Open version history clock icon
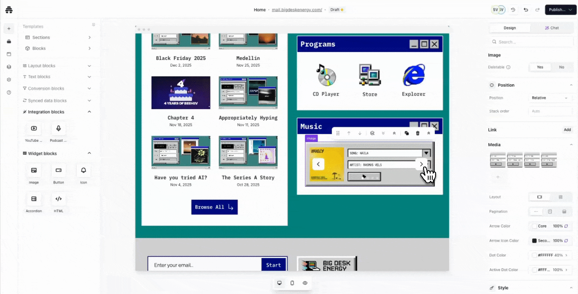 pyautogui.click(x=513, y=10)
